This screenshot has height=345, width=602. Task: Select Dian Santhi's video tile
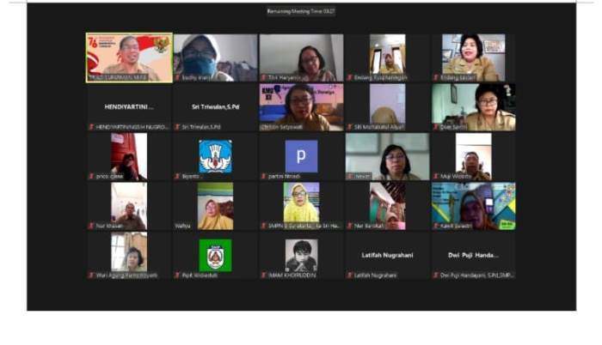tap(473, 106)
